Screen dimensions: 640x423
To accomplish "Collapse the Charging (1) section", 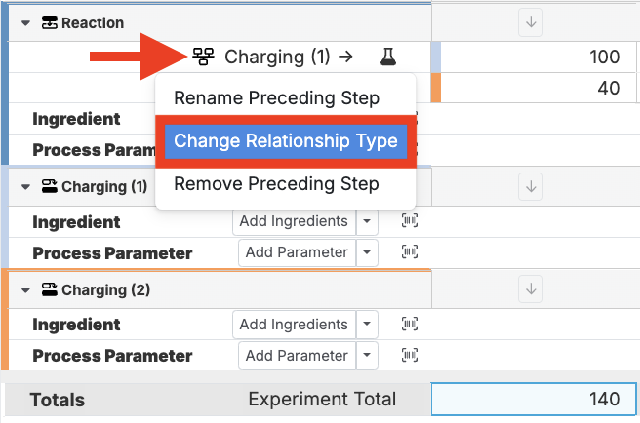I will (x=26, y=186).
